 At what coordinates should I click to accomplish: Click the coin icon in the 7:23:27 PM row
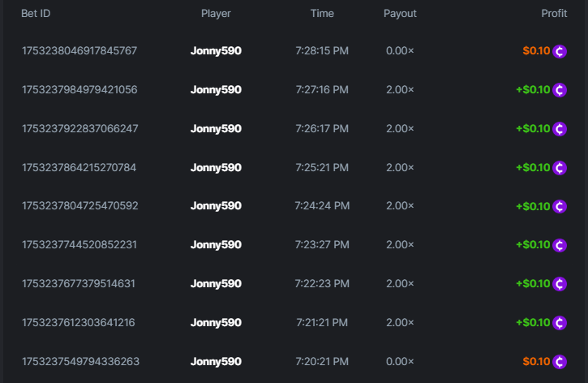[560, 245]
